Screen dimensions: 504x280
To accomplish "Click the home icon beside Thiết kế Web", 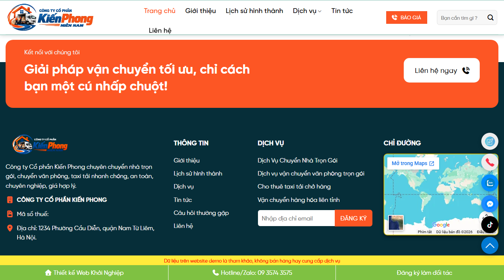I will pyautogui.click(x=48, y=273).
